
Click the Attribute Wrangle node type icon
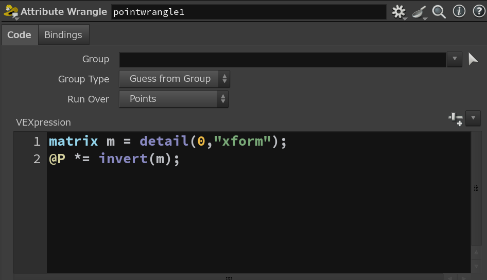(10, 11)
